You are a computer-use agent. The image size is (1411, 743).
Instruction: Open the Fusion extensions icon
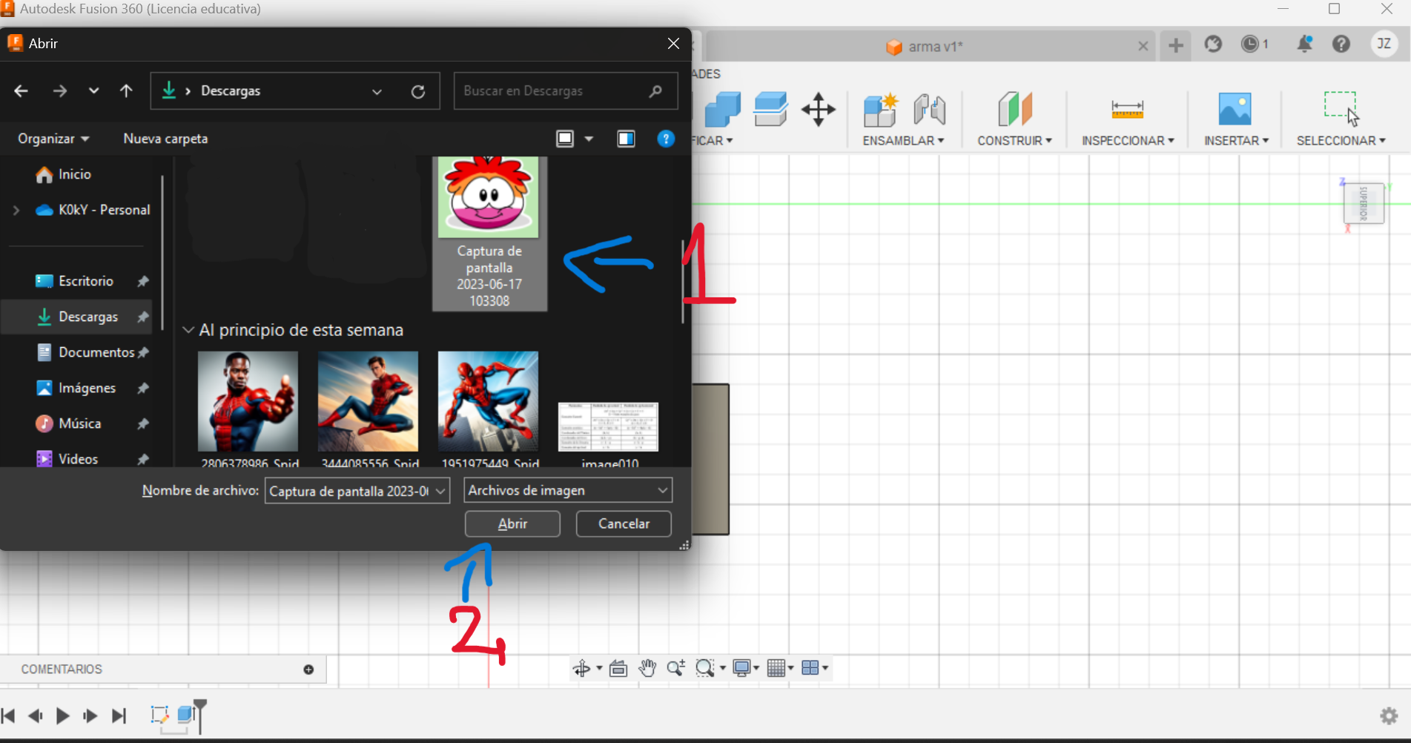click(x=1213, y=44)
